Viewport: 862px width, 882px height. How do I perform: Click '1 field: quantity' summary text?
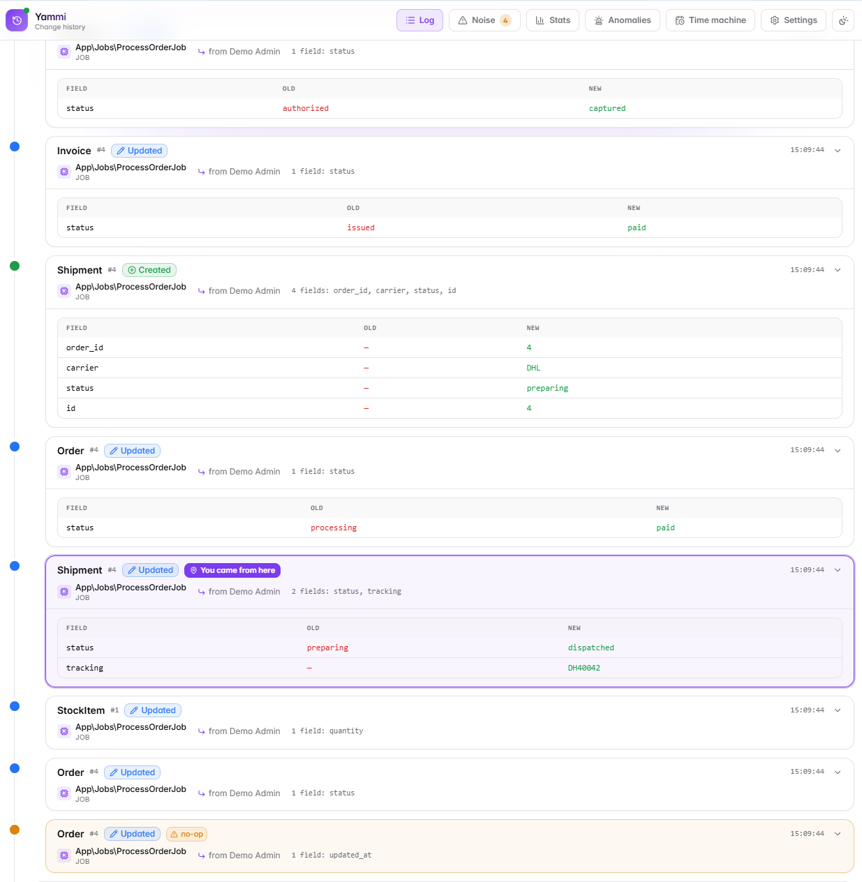(x=327, y=731)
